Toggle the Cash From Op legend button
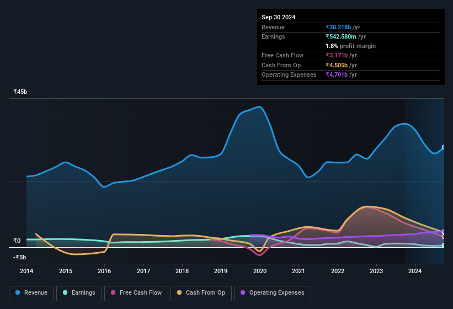 coord(201,293)
